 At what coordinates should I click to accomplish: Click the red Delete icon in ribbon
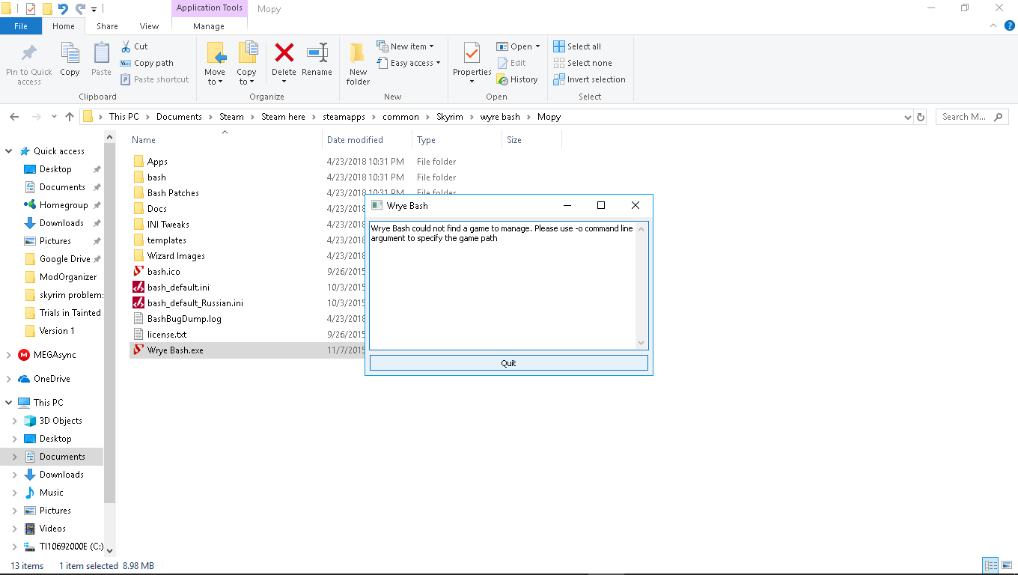[x=284, y=52]
